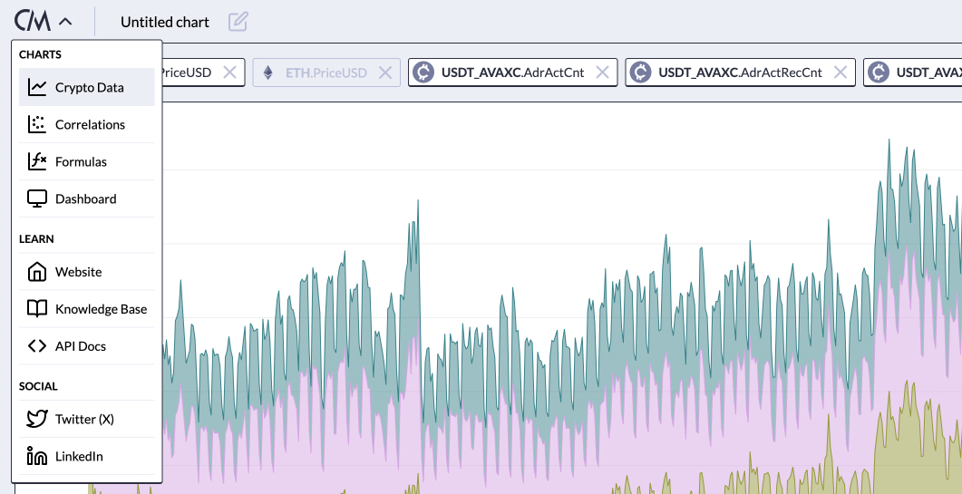Click the USDT_AVAXC.AdrActRecCnt coin icon
This screenshot has height=494, width=962.
point(640,73)
